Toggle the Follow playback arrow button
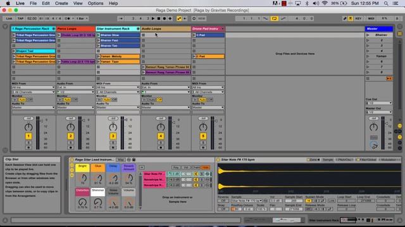Image resolution: width=405 pixels, height=227 pixels. [x=121, y=18]
